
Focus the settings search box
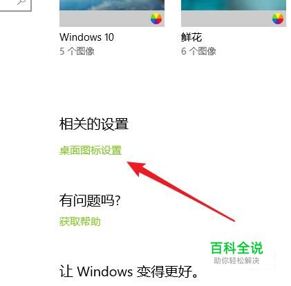pyautogui.click(x=15, y=5)
